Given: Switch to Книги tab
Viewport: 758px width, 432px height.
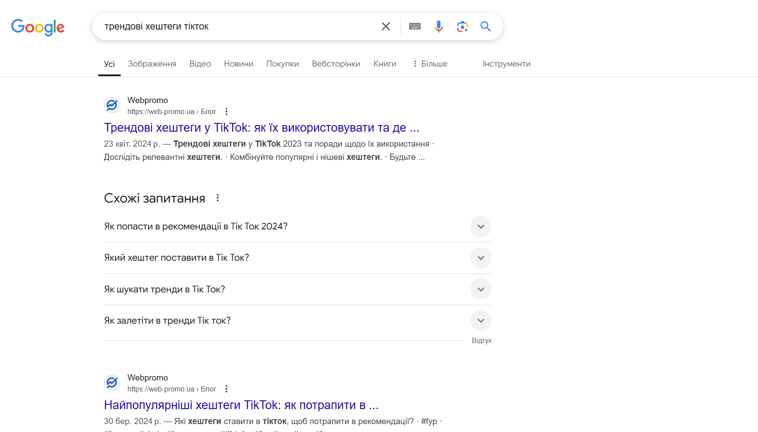Looking at the screenshot, I should [385, 64].
